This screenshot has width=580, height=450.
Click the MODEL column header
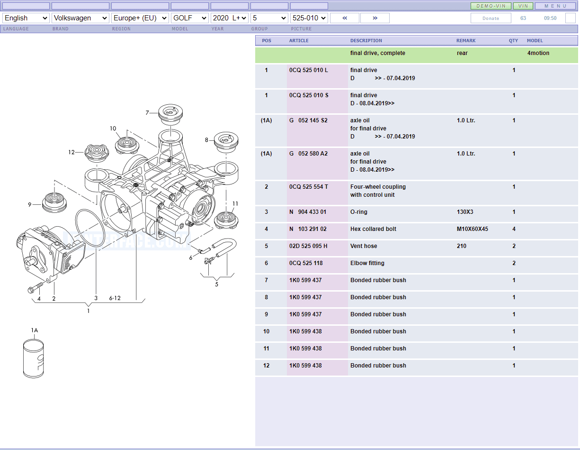pyautogui.click(x=535, y=41)
